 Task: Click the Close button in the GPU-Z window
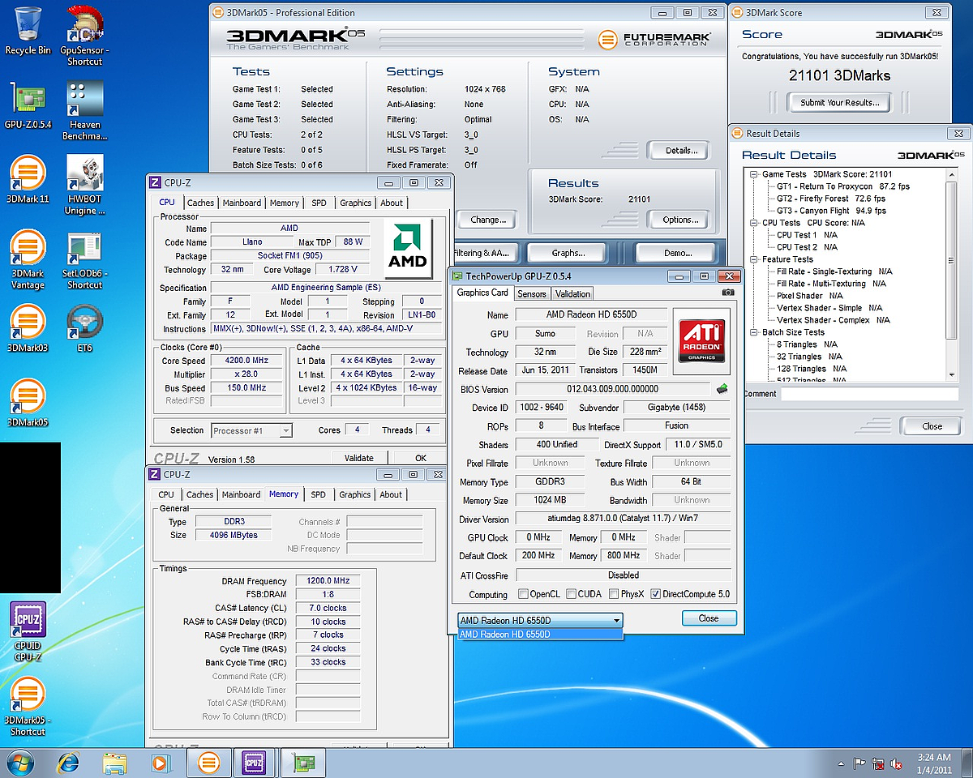pyautogui.click(x=709, y=618)
